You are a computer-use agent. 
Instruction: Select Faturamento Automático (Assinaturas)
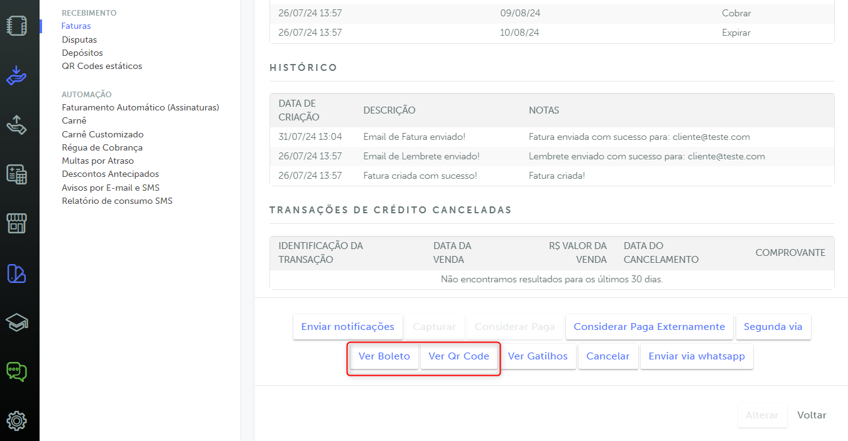point(140,107)
